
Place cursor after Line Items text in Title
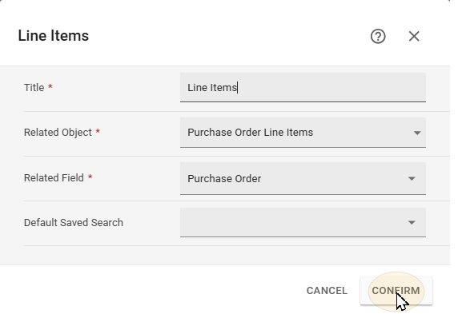click(x=238, y=88)
